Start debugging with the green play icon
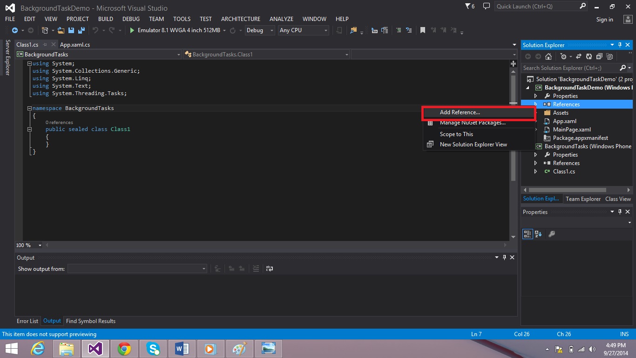 click(132, 30)
